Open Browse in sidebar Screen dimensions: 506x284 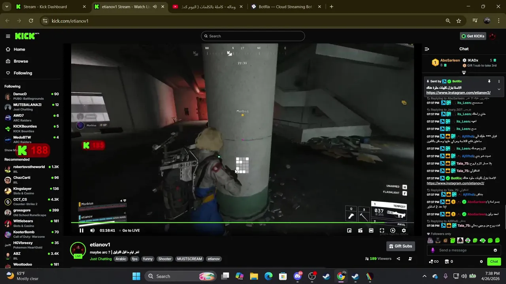click(17, 61)
